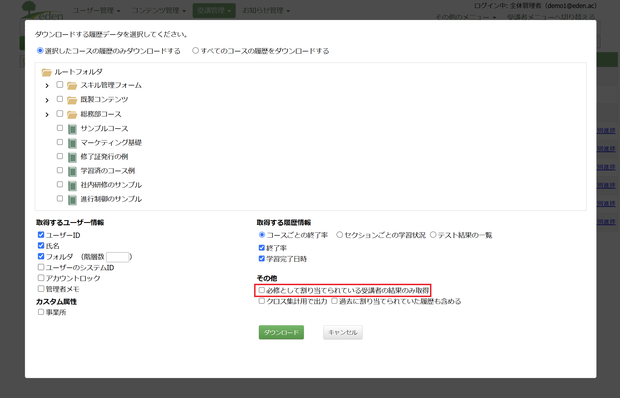Viewport: 620px width, 398px height.
Task: Uncheck the 終了率 checkbox
Action: [262, 248]
